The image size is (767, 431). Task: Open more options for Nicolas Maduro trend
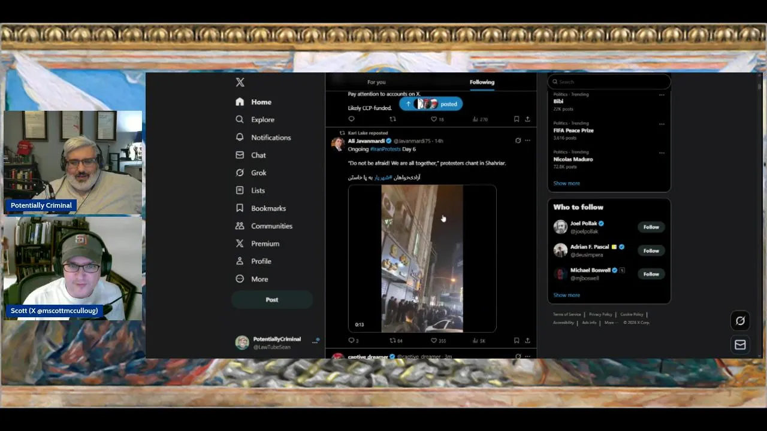(662, 153)
